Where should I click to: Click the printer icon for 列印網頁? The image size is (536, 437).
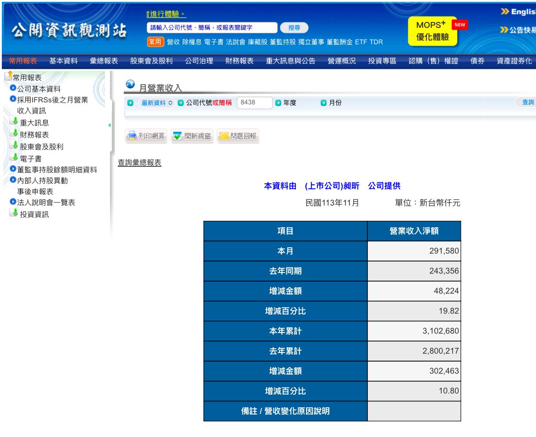point(132,136)
